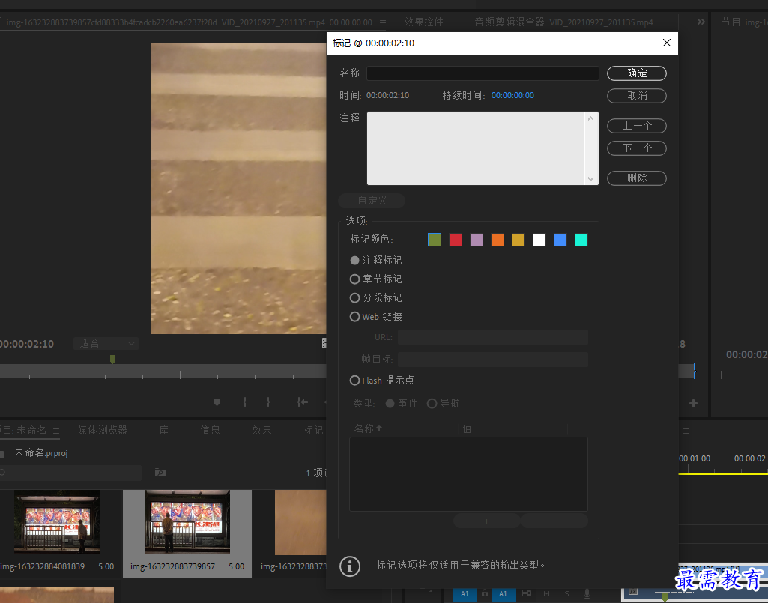Select the Web 链接 radio button
768x603 pixels.
click(x=354, y=316)
